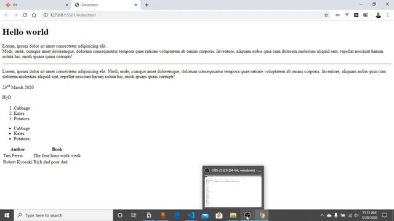This screenshot has height=221, width=394.
Task: Open the Notion-style extension in Chrome toolbar
Action: 365,15
